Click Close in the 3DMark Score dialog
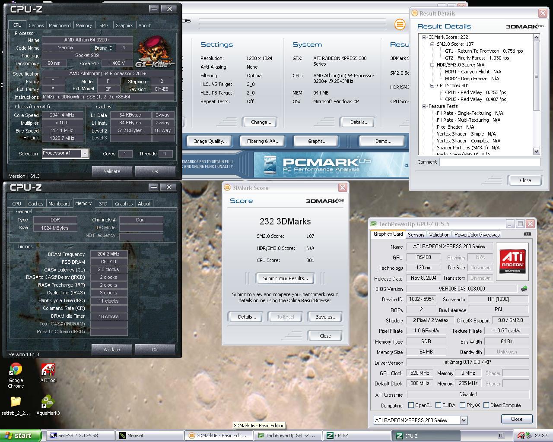The width and height of the screenshot is (553, 442). pyautogui.click(x=325, y=336)
